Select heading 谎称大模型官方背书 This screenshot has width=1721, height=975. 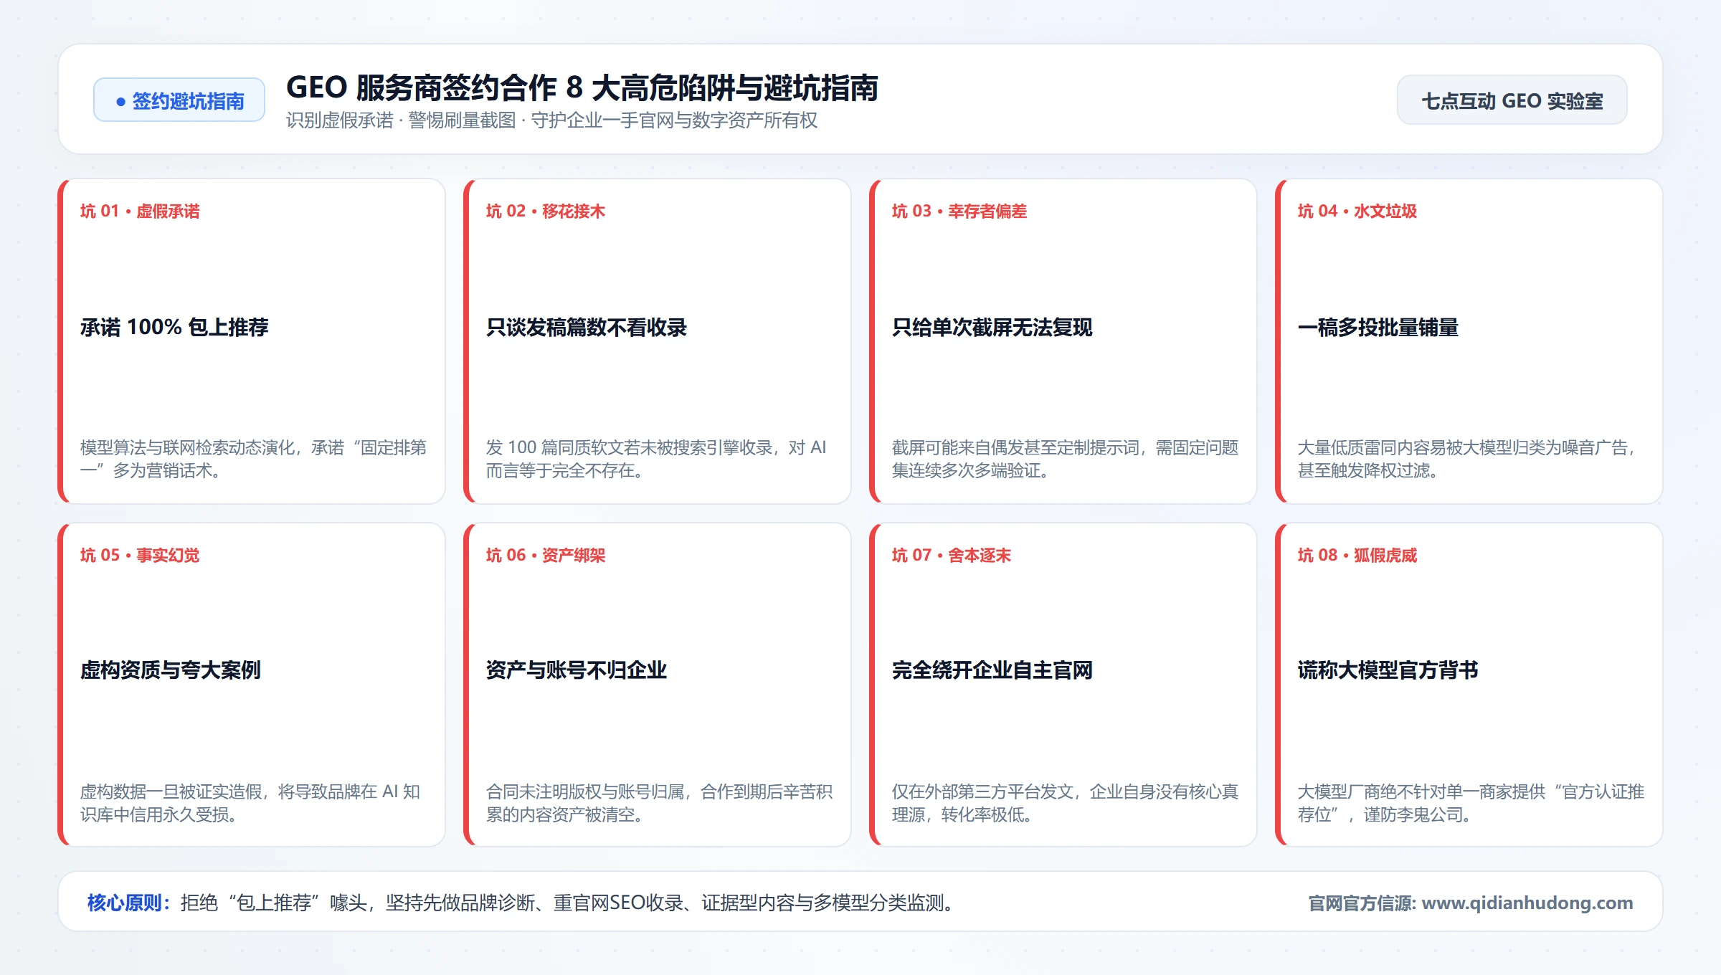point(1388,670)
